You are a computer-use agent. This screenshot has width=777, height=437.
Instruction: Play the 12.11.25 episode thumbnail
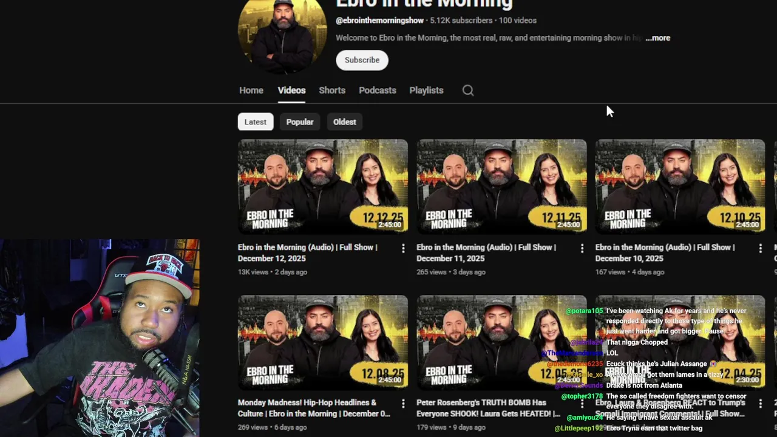coord(501,186)
